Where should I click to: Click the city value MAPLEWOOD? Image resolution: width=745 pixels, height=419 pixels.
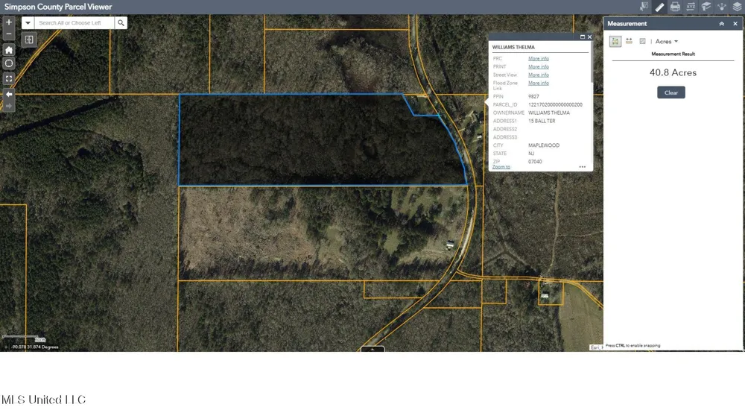click(544, 145)
